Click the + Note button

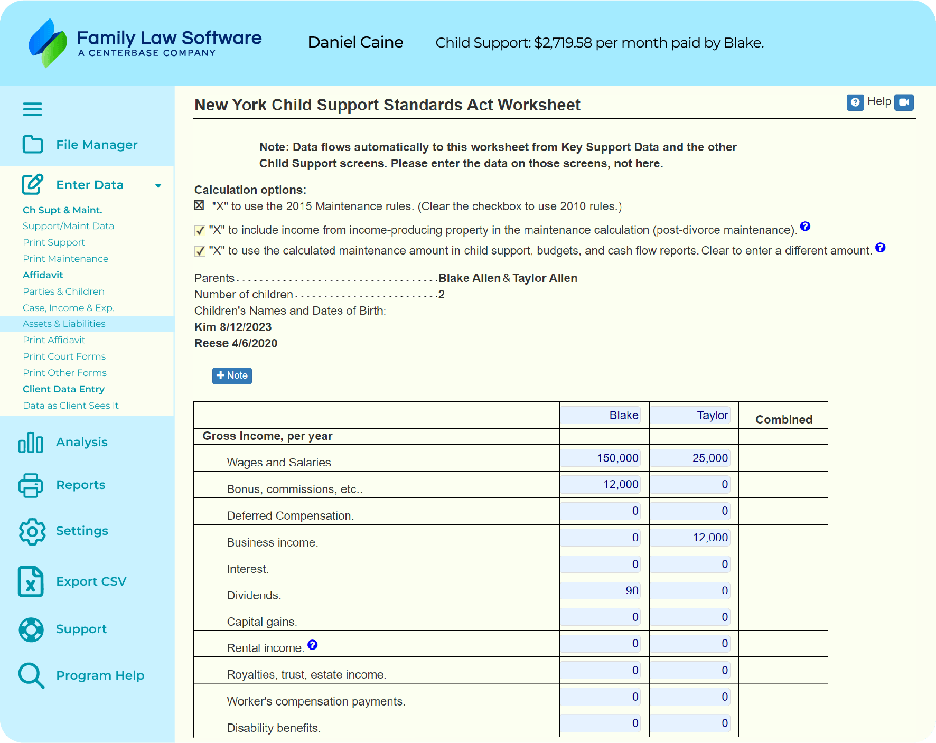[232, 375]
